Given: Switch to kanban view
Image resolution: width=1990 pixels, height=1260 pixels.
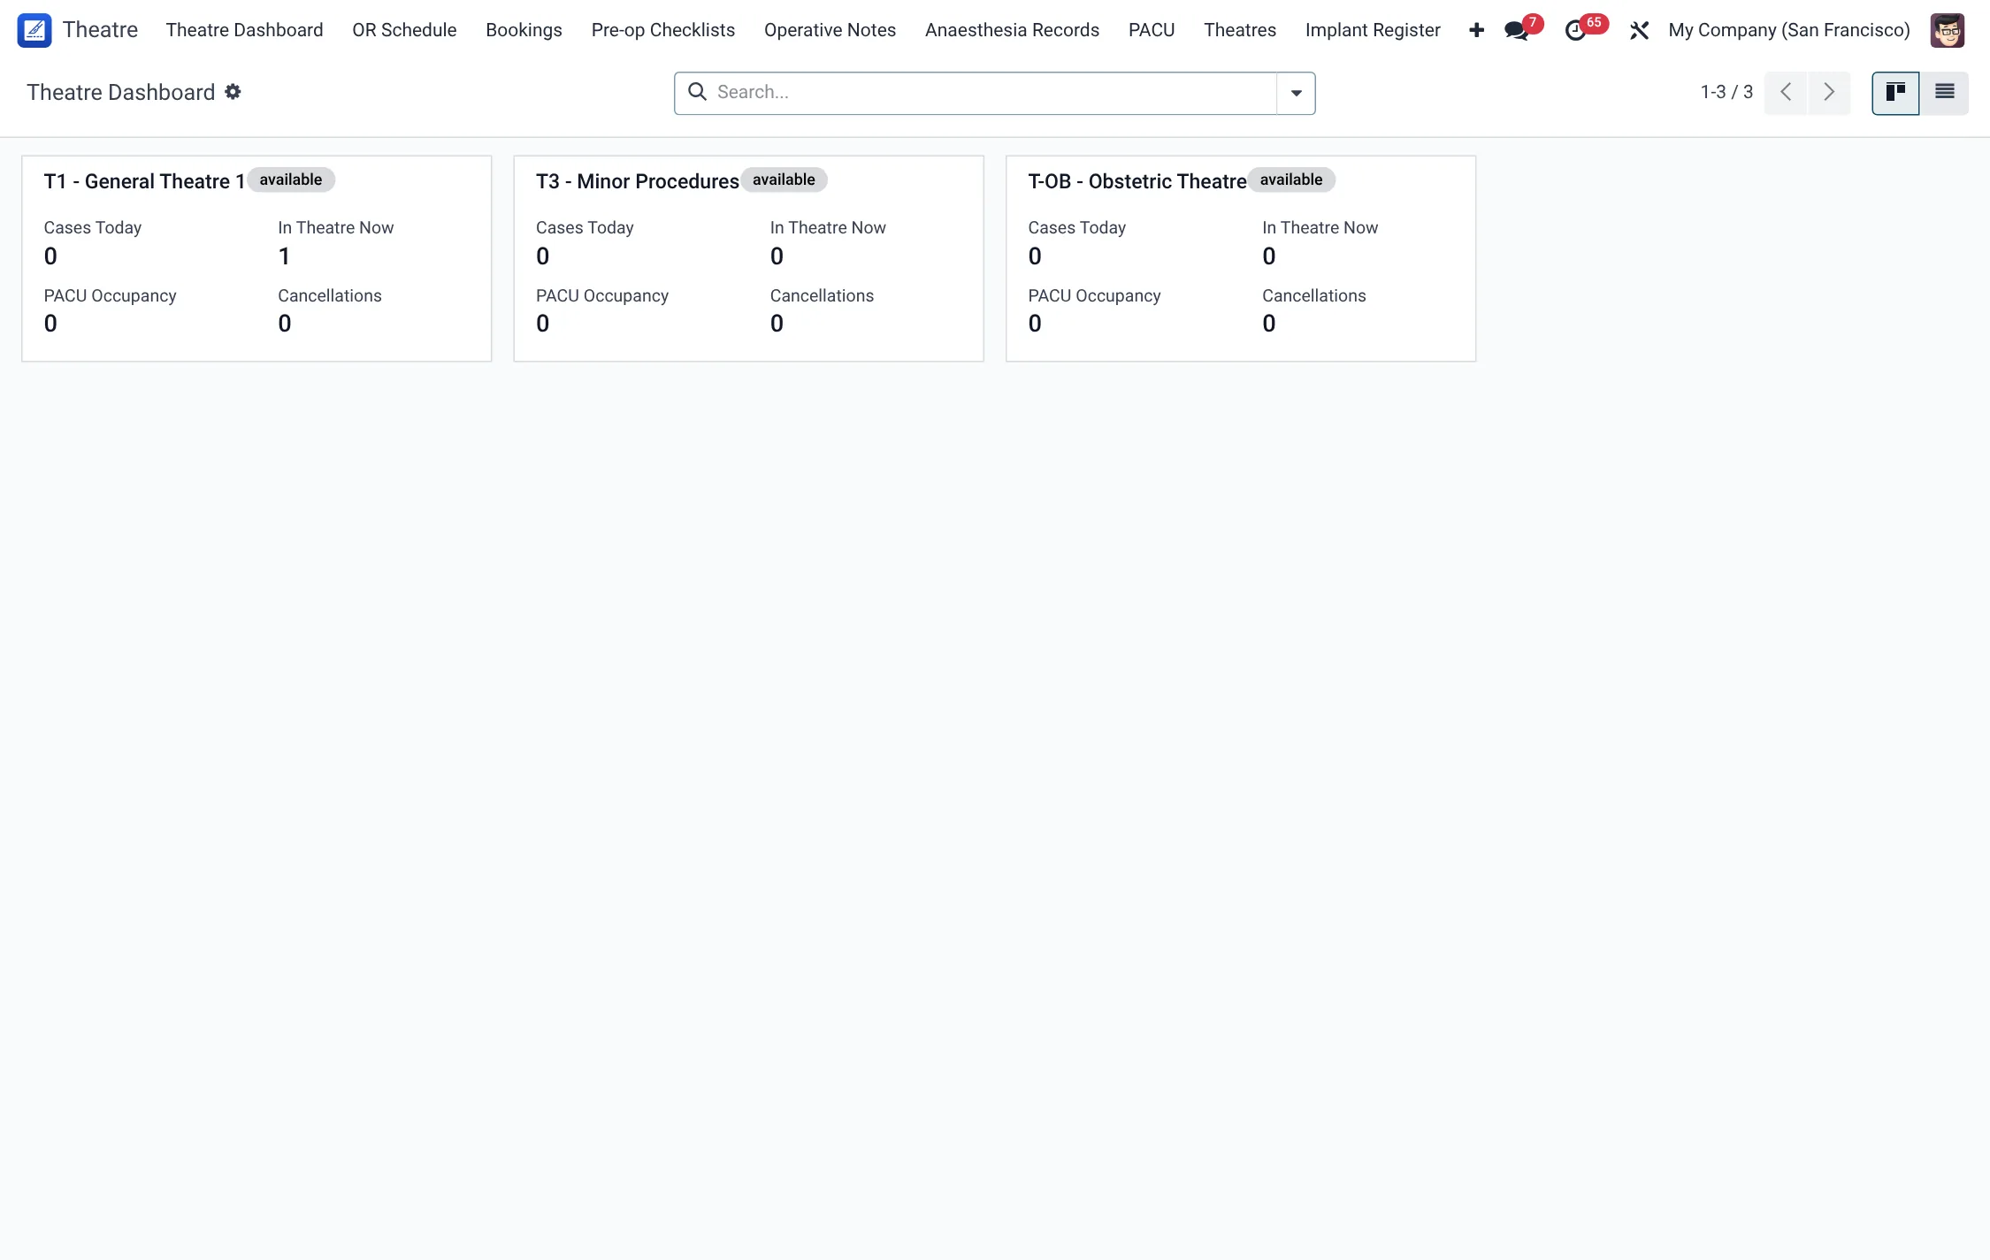Looking at the screenshot, I should (1895, 93).
